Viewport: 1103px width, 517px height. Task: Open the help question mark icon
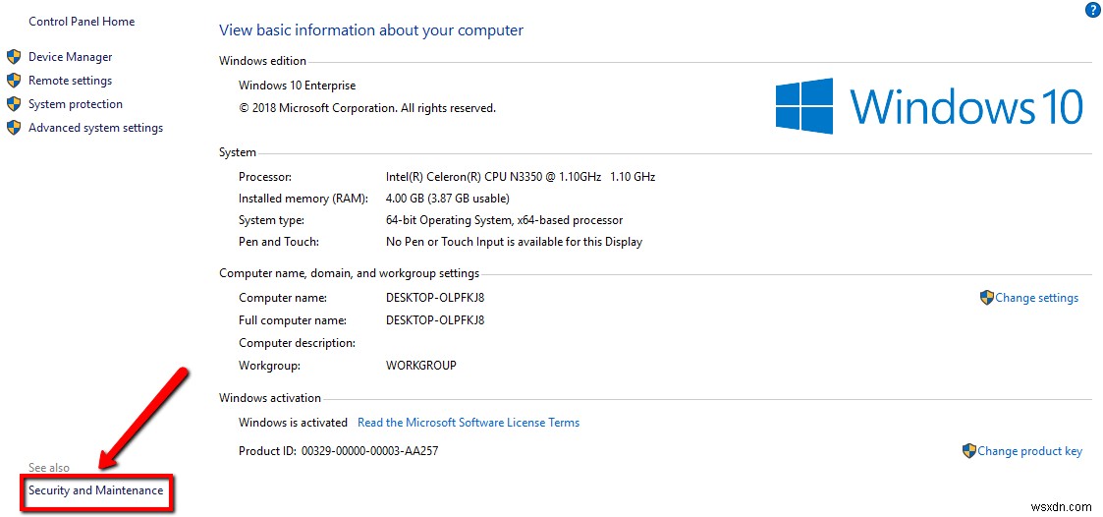(x=1092, y=9)
